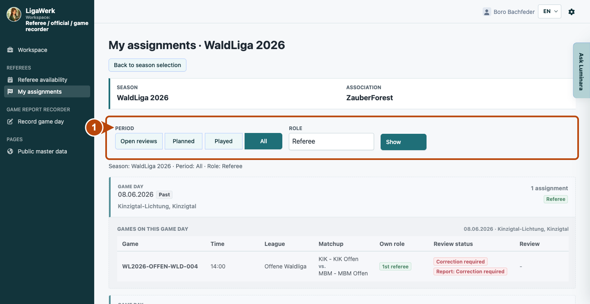Open the Role dropdown showing Referee
This screenshot has width=590, height=304.
(331, 142)
